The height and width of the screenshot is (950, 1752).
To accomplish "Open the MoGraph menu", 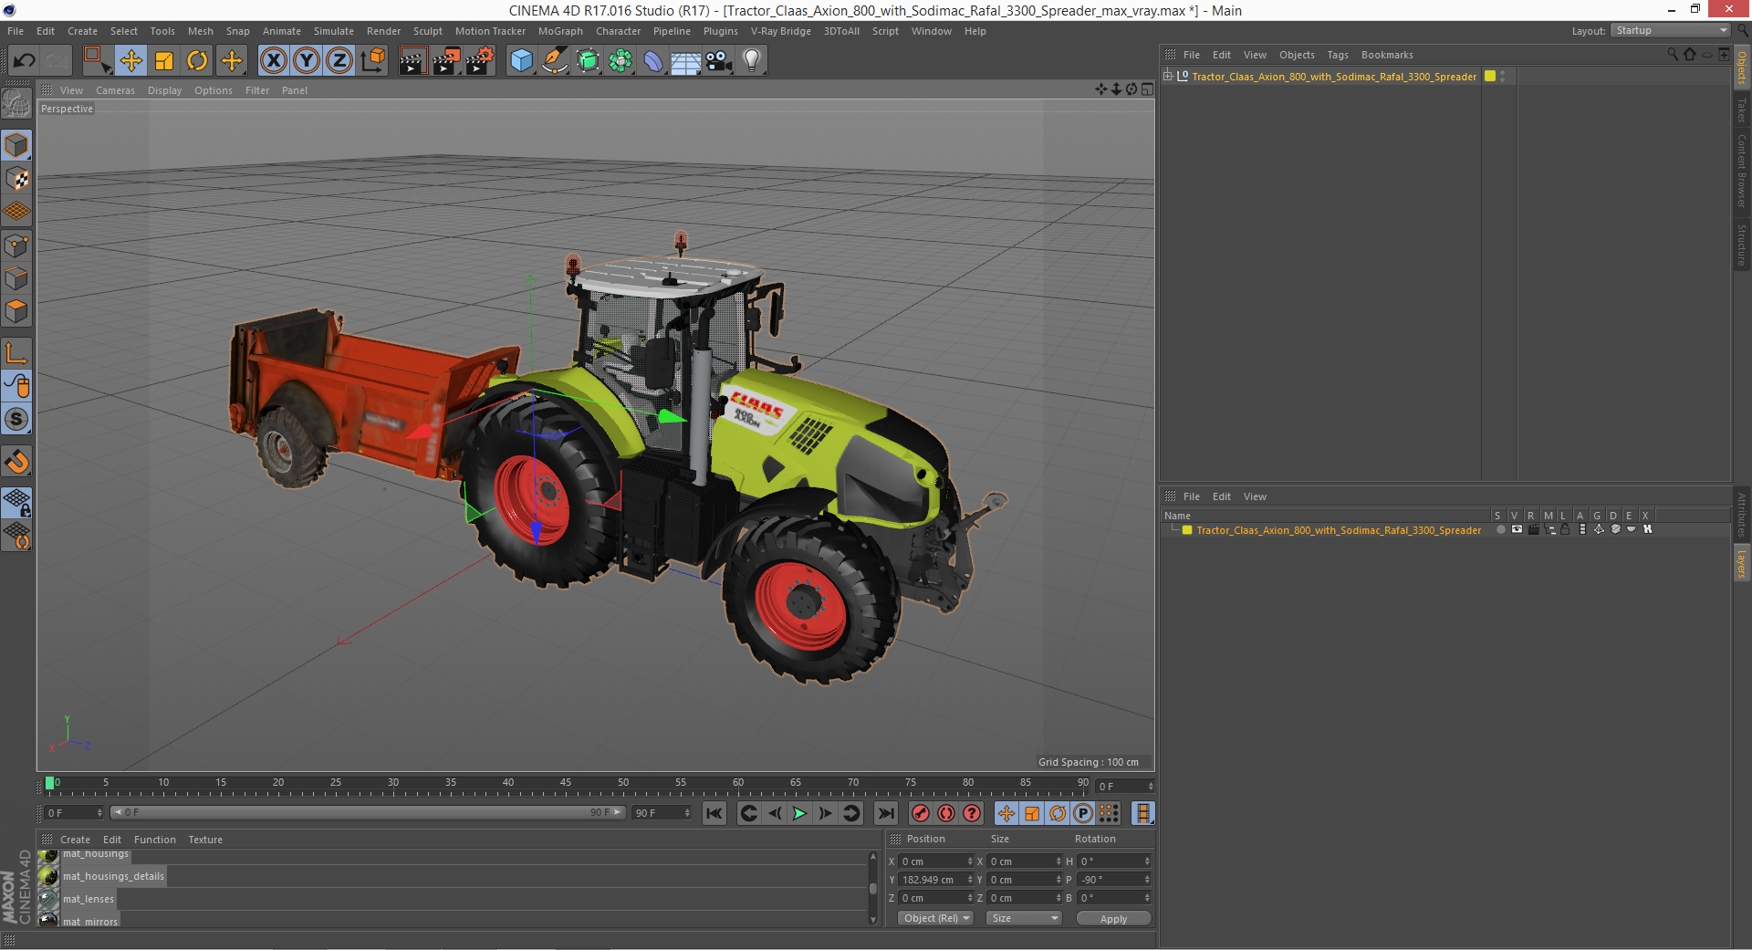I will click(x=560, y=31).
